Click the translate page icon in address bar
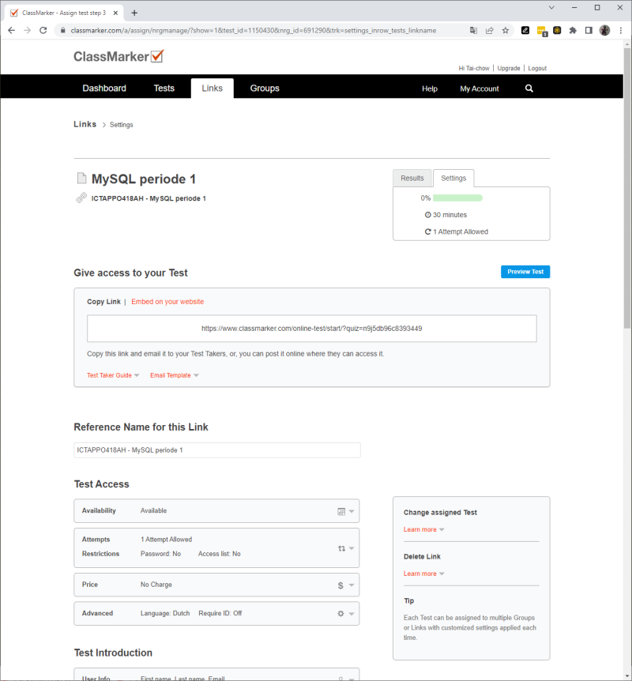This screenshot has height=681, width=632. 473,30
